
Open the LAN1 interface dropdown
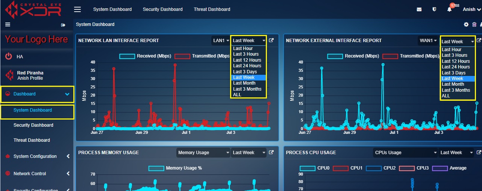(x=220, y=40)
